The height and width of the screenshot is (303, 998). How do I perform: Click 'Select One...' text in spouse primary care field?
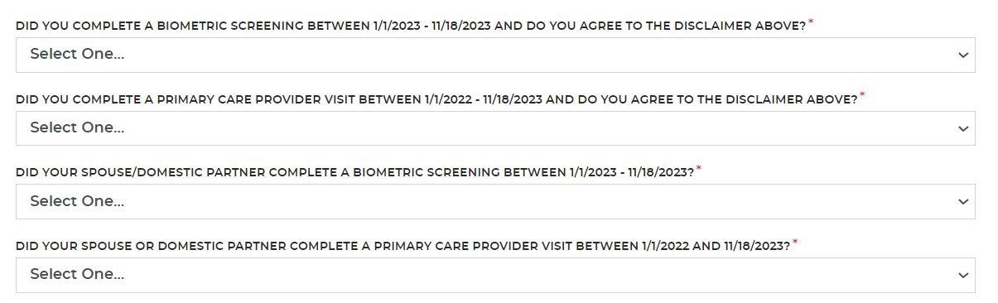coord(77,275)
